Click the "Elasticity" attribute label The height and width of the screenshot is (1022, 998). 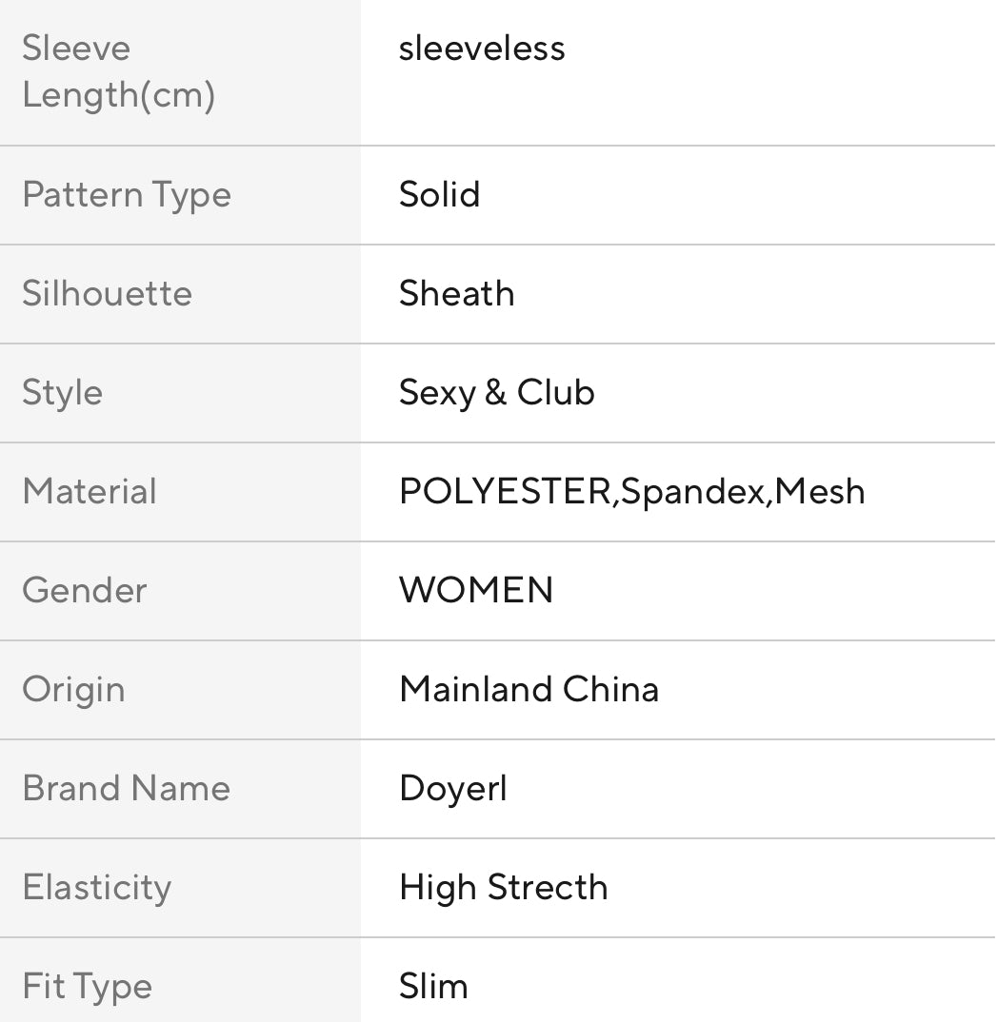click(x=96, y=888)
